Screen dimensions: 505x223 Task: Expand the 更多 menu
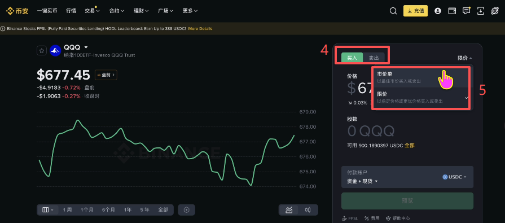[x=190, y=11]
